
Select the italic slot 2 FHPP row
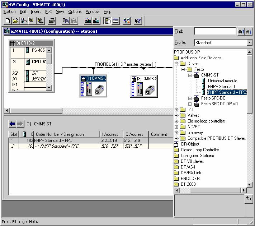point(91,146)
